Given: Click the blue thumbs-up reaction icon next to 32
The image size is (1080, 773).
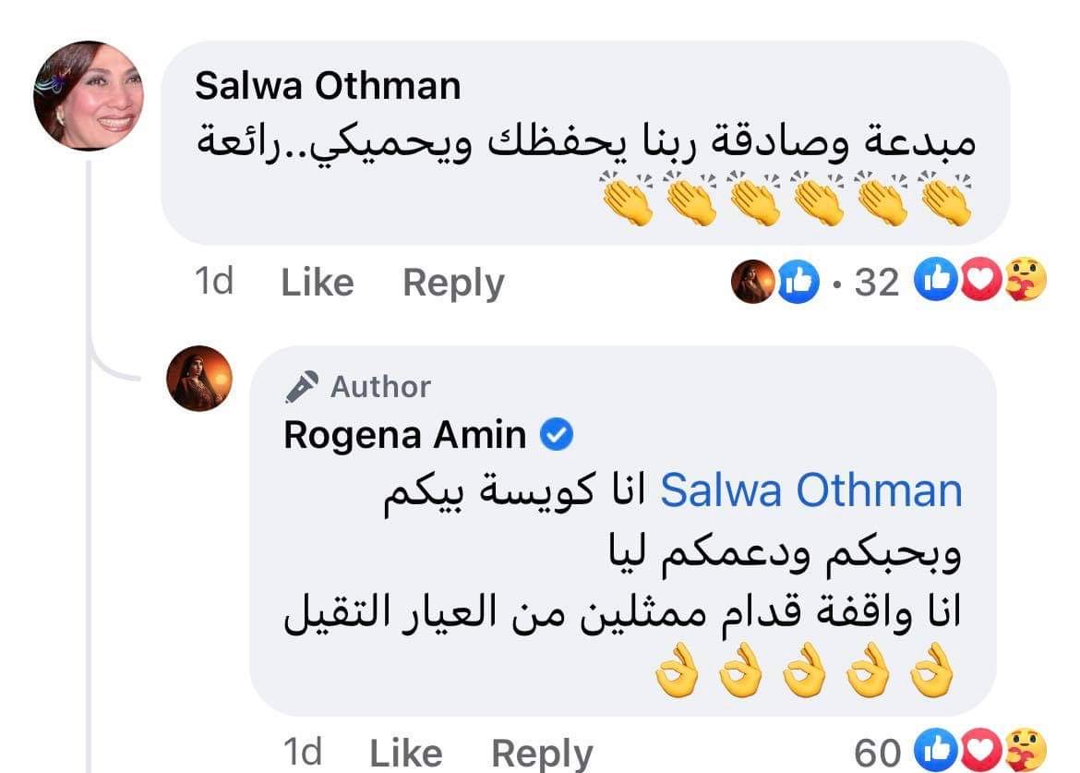Looking at the screenshot, I should (x=932, y=282).
